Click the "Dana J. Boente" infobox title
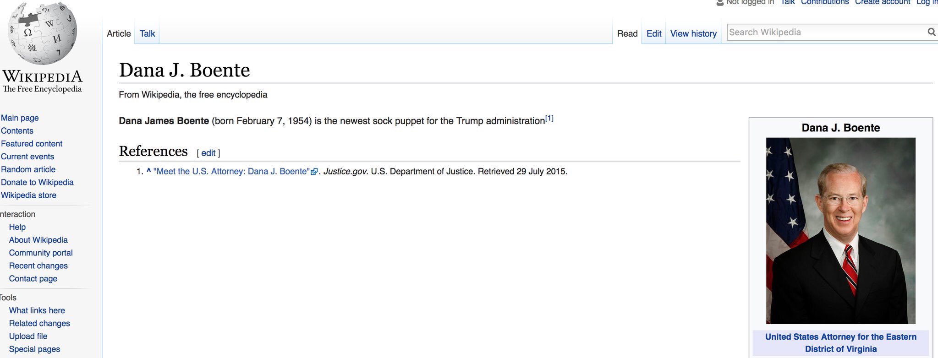This screenshot has height=358, width=938. coord(841,128)
